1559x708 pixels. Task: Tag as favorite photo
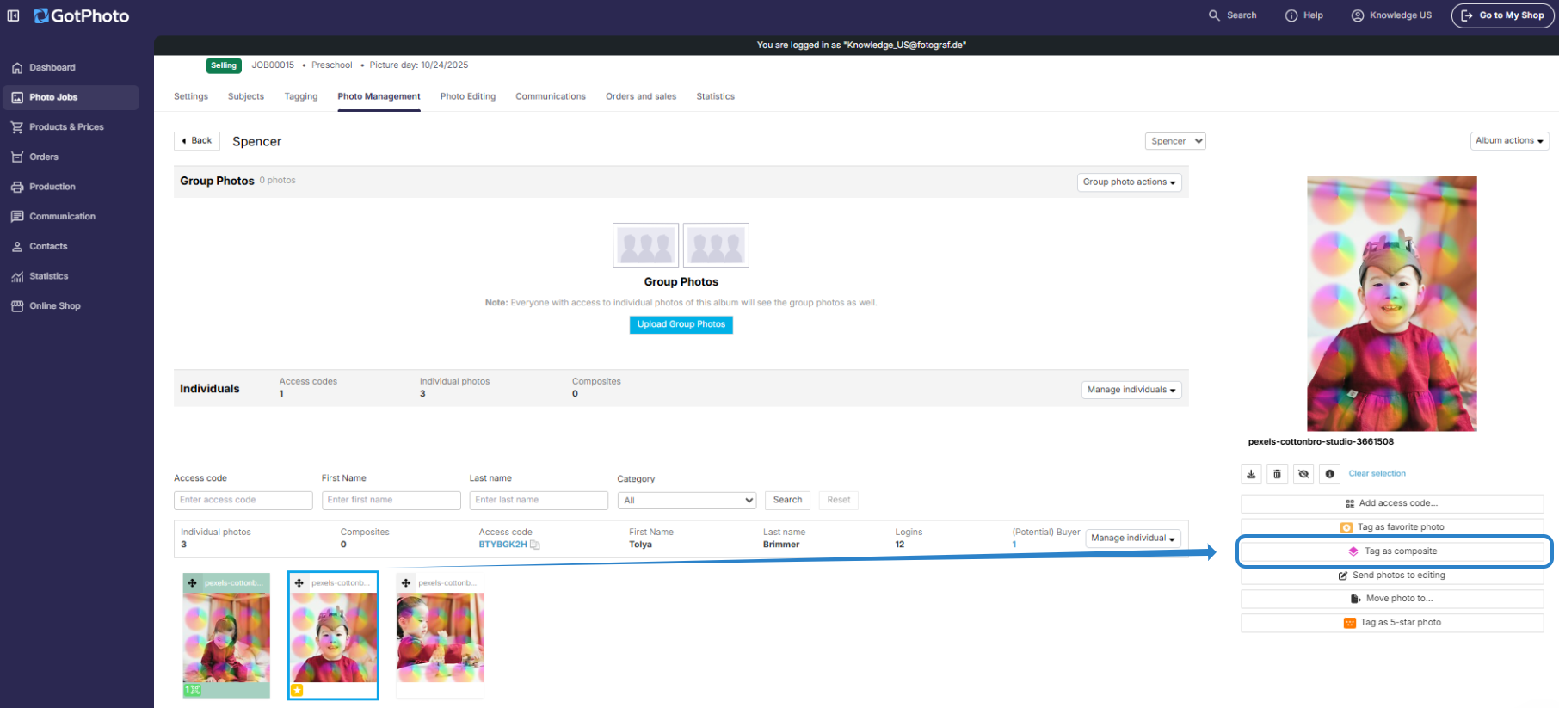tap(1391, 527)
